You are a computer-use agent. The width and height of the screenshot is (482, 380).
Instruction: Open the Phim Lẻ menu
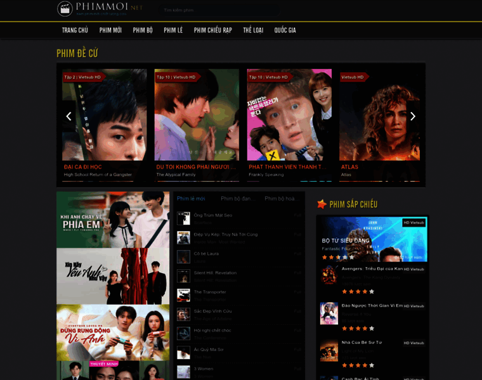(x=173, y=30)
